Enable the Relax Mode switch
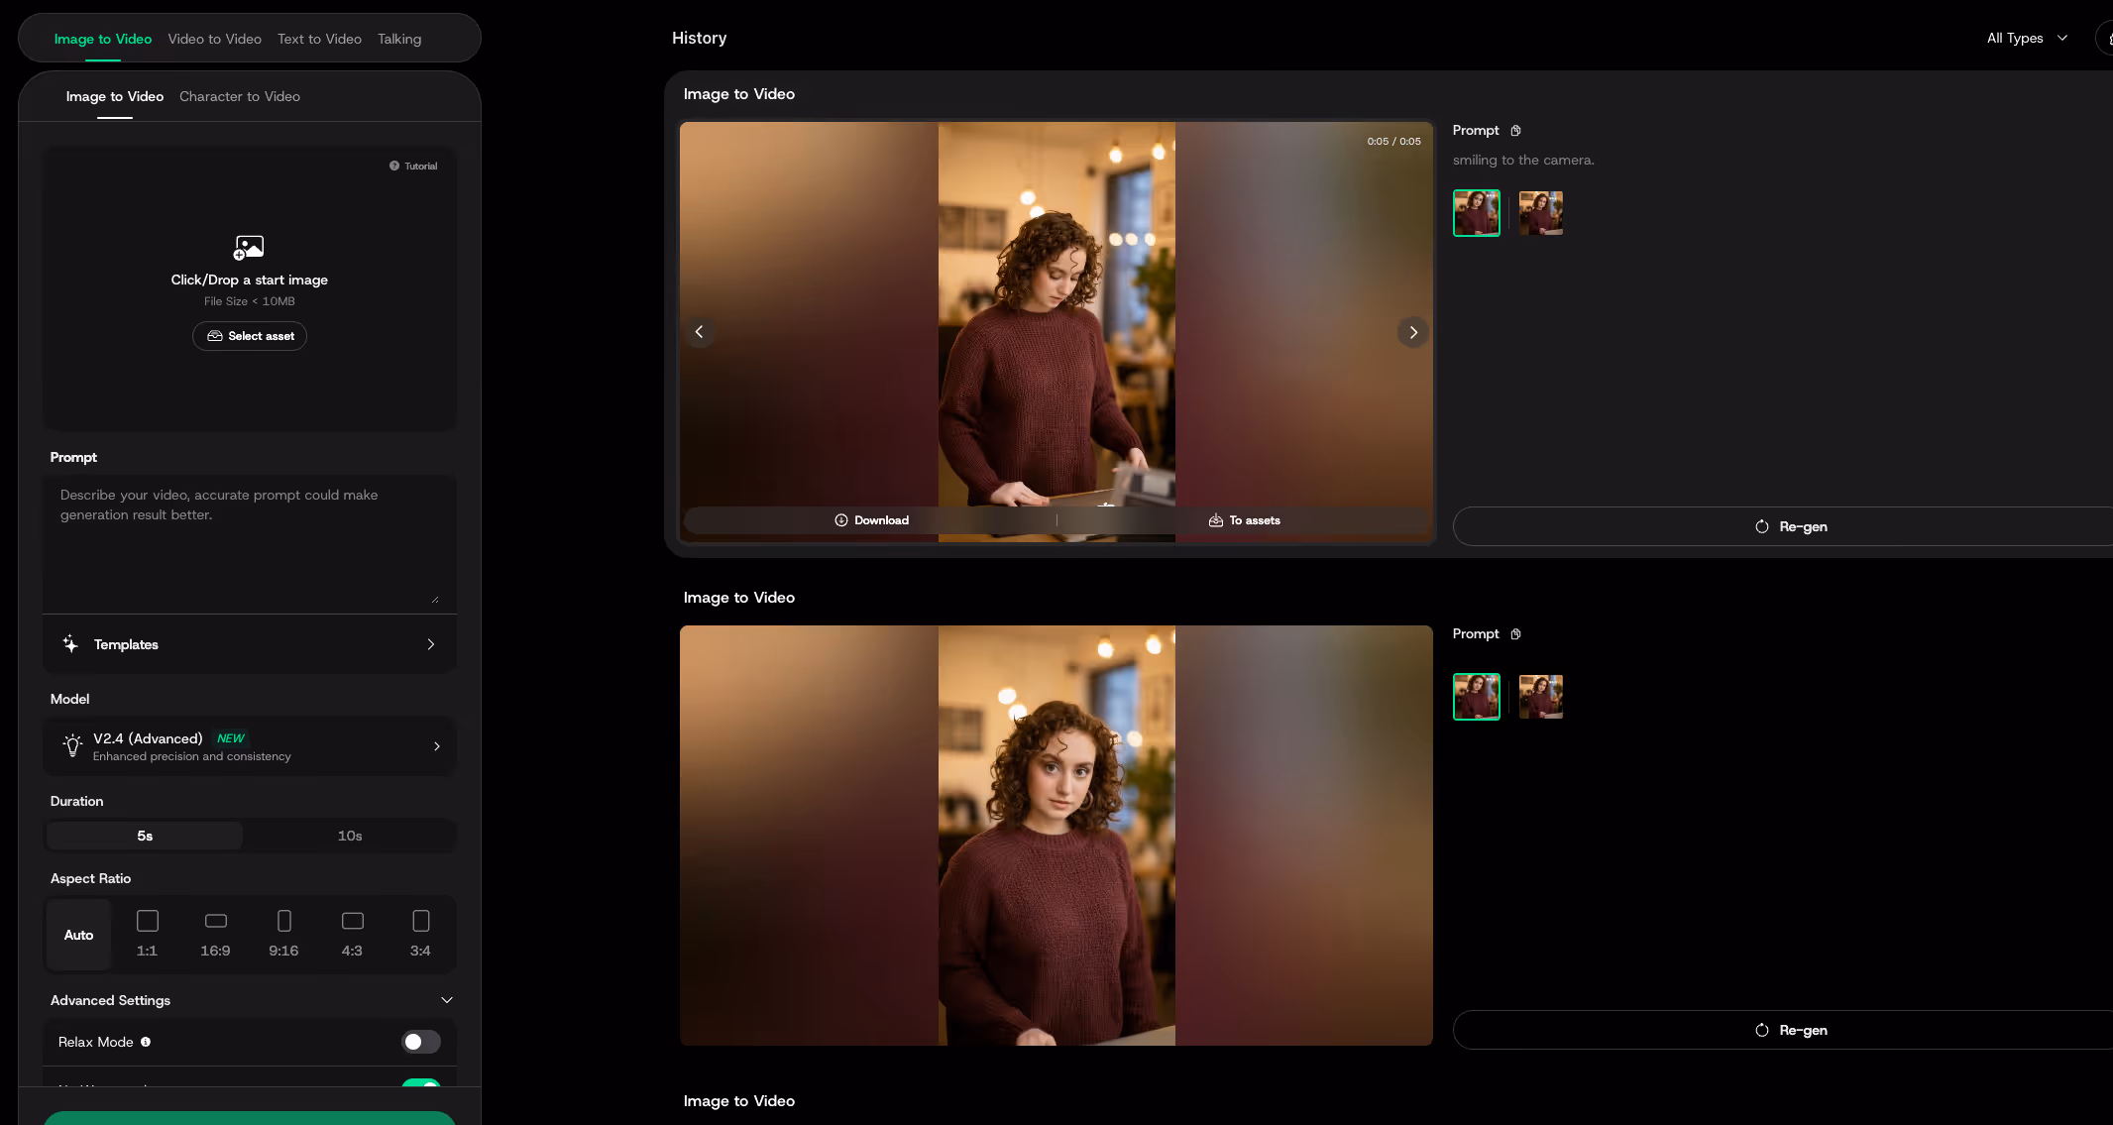 point(420,1042)
